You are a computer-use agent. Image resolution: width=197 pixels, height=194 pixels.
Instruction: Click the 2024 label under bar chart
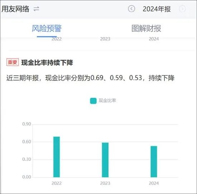tap(154, 183)
